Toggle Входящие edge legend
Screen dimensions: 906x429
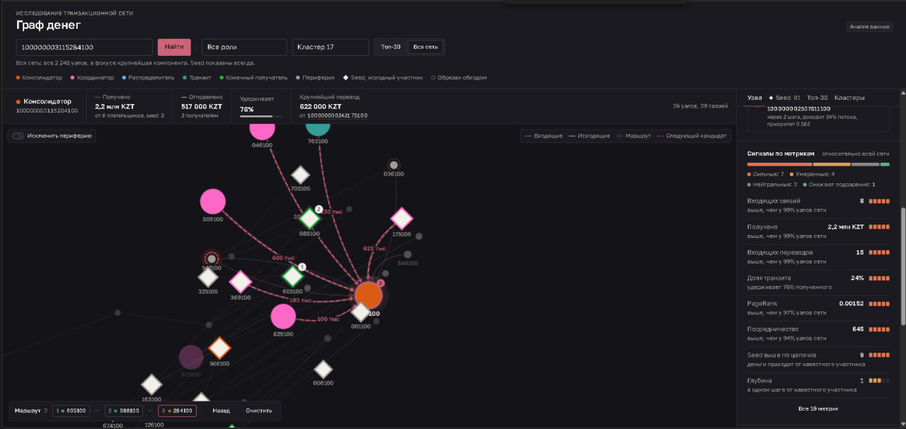[545, 136]
